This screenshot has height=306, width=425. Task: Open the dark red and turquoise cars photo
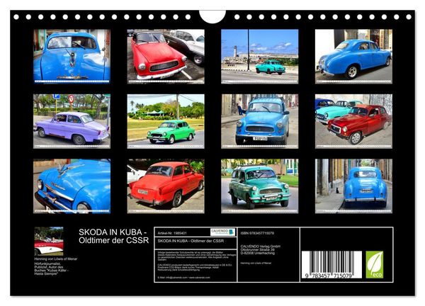[x=353, y=121]
